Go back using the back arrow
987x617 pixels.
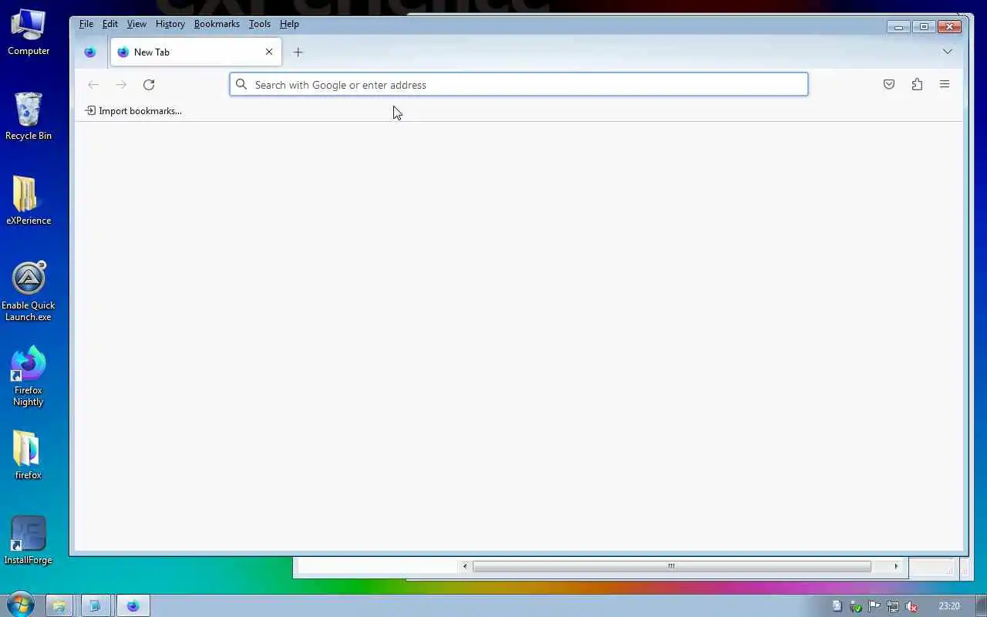point(93,85)
